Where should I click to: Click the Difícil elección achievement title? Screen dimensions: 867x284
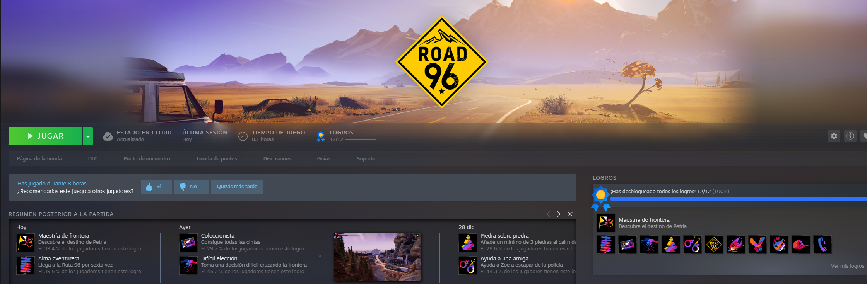[x=219, y=258]
